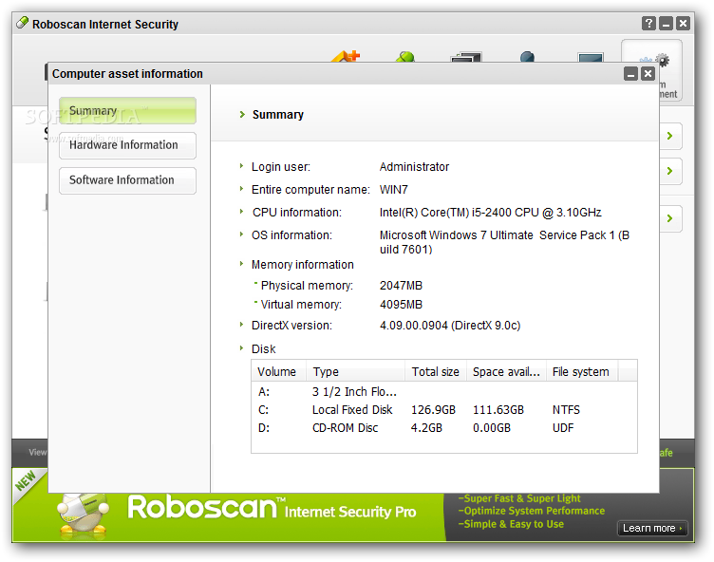714x562 pixels.
Task: Click the Learn more button in banner
Action: (x=652, y=528)
